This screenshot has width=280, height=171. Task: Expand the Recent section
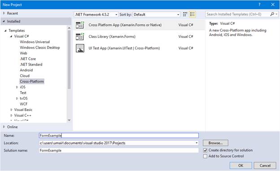4,13
